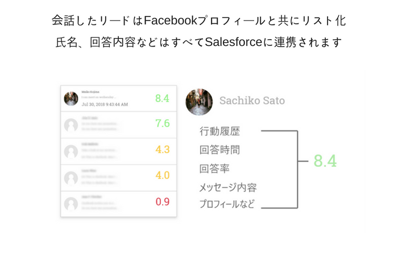Click the プロフィールなど item
The height and width of the screenshot is (265, 398).
[x=227, y=204]
